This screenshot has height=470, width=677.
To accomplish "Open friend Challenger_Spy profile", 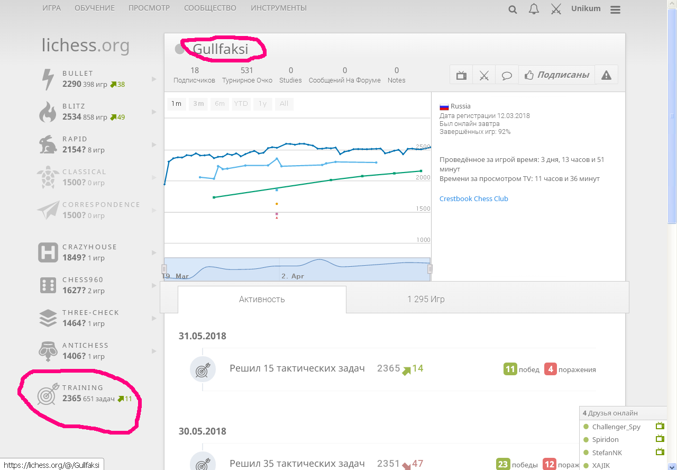I will coord(616,427).
